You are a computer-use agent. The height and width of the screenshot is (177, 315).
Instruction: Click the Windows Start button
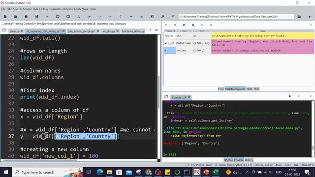coord(6,172)
